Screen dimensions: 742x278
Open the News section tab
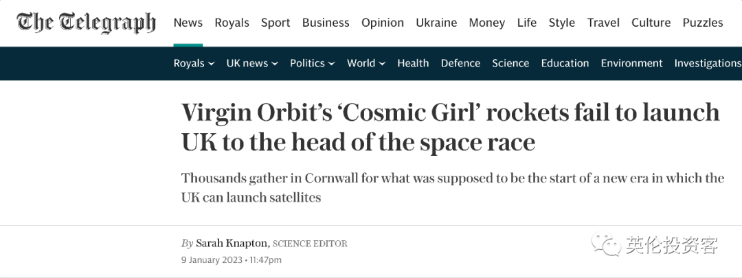coord(188,23)
